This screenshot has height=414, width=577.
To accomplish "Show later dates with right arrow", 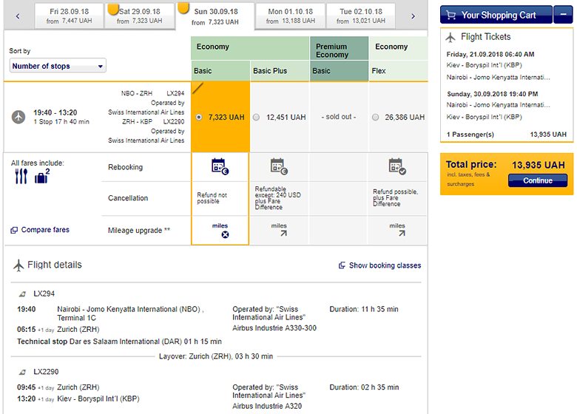I will [413, 16].
